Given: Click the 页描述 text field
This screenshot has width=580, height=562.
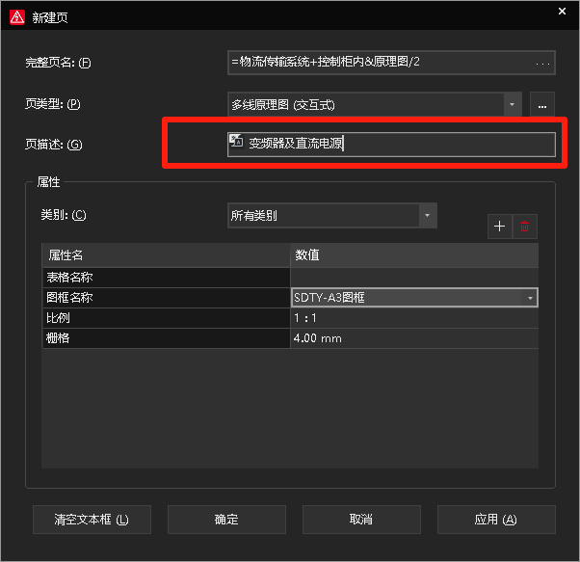Looking at the screenshot, I should tap(391, 145).
